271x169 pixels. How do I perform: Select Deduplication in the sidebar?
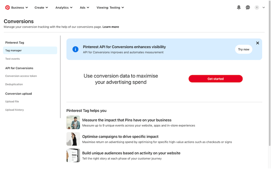(x=14, y=84)
